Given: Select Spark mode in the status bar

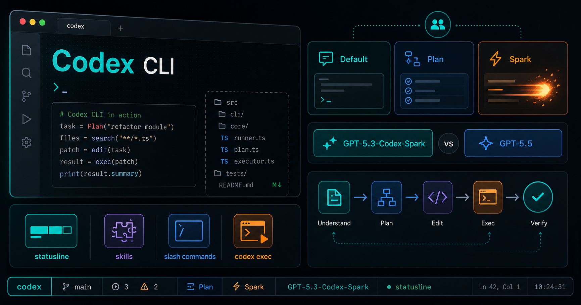Looking at the screenshot, I should tap(248, 287).
